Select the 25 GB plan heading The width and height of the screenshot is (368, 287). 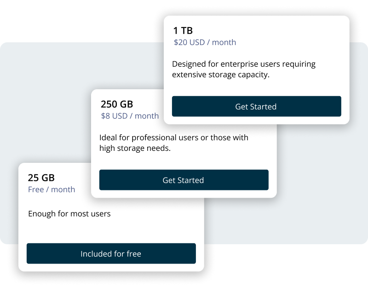point(41,178)
